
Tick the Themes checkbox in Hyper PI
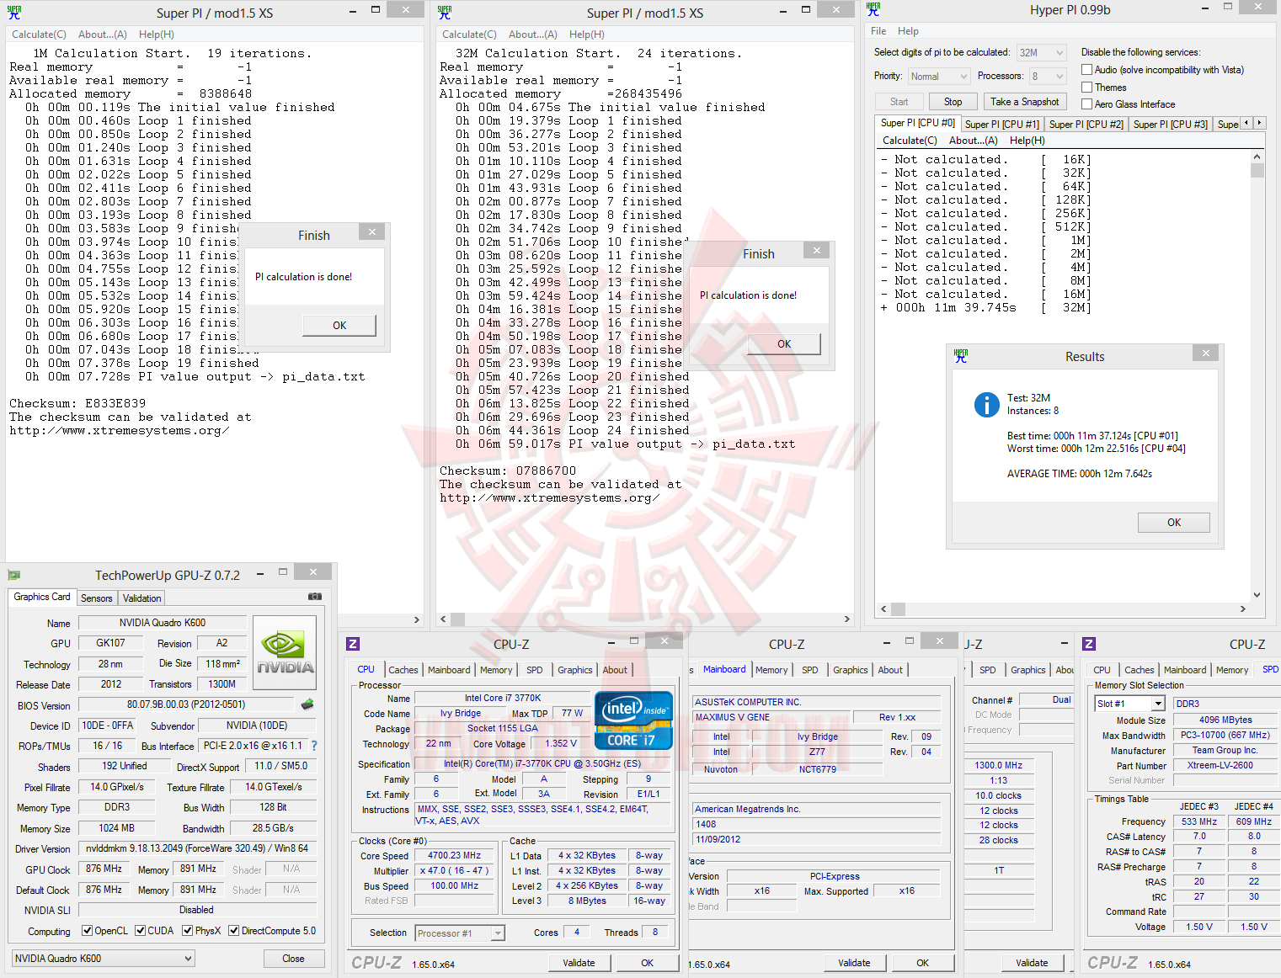[x=1087, y=88]
